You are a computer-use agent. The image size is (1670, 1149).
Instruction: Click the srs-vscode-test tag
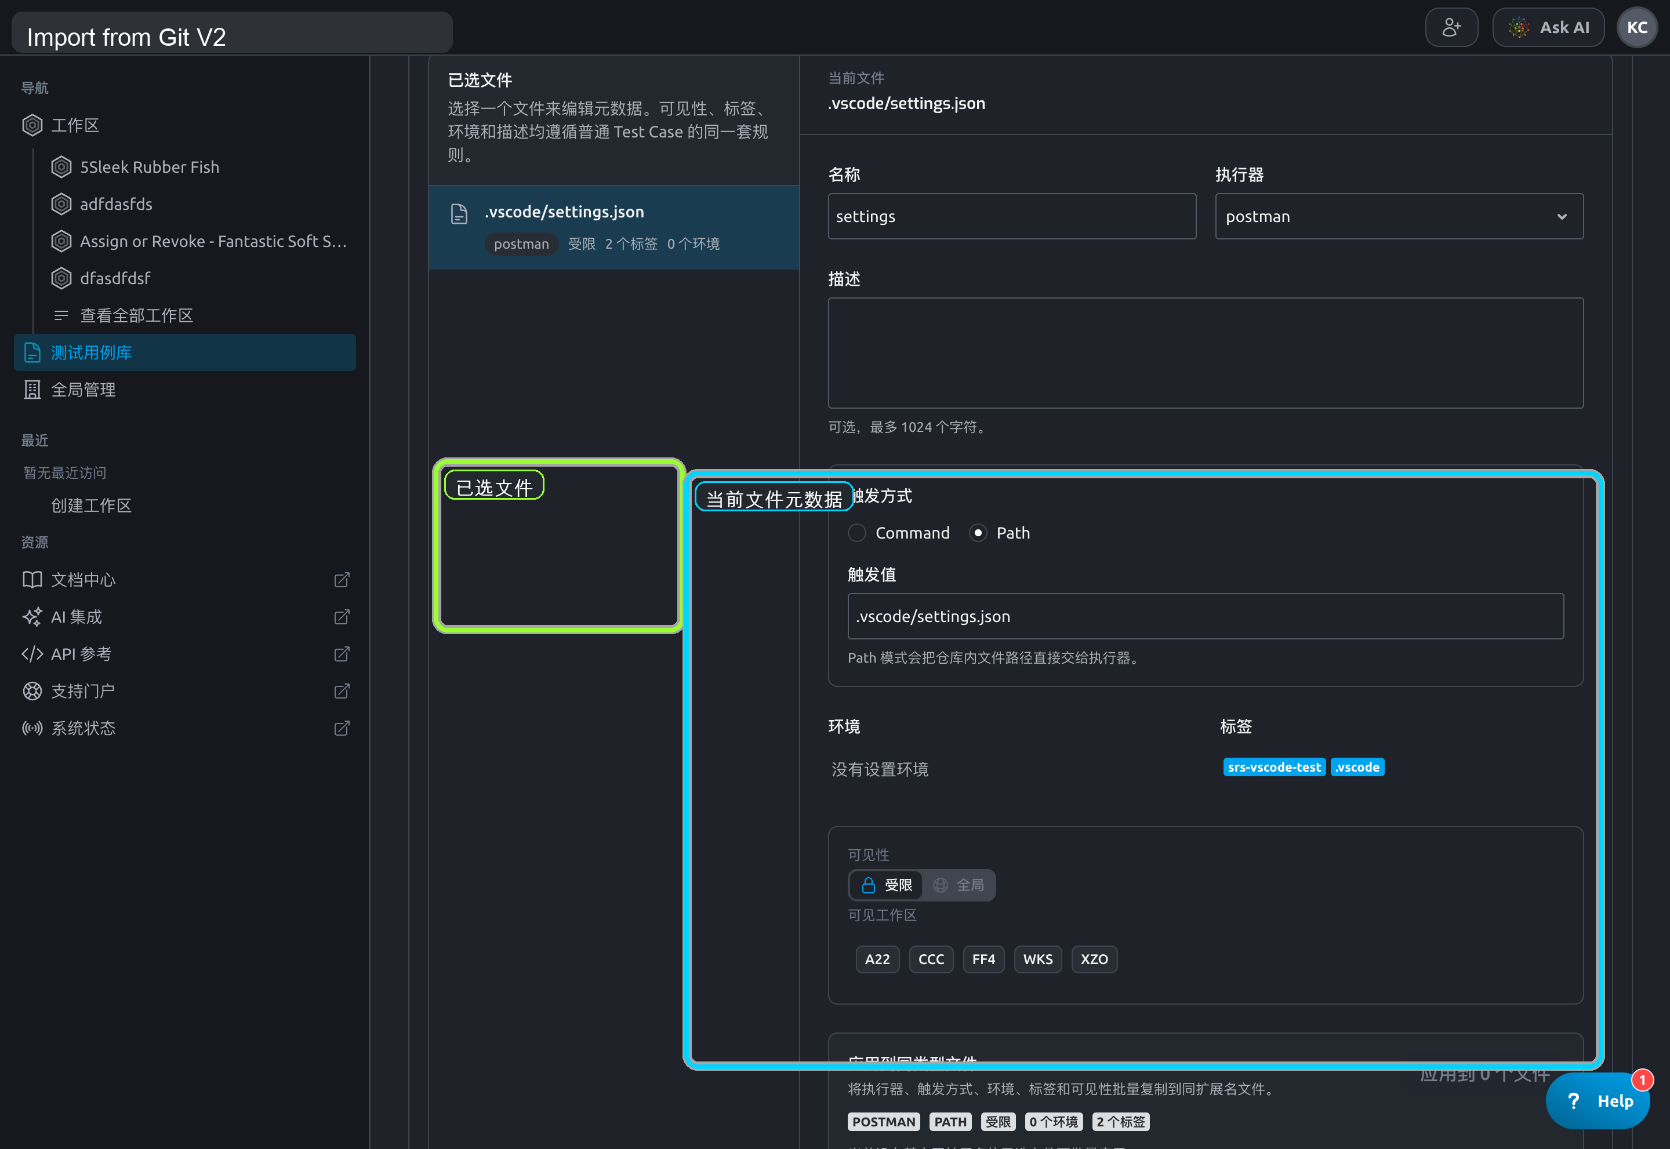[1273, 768]
